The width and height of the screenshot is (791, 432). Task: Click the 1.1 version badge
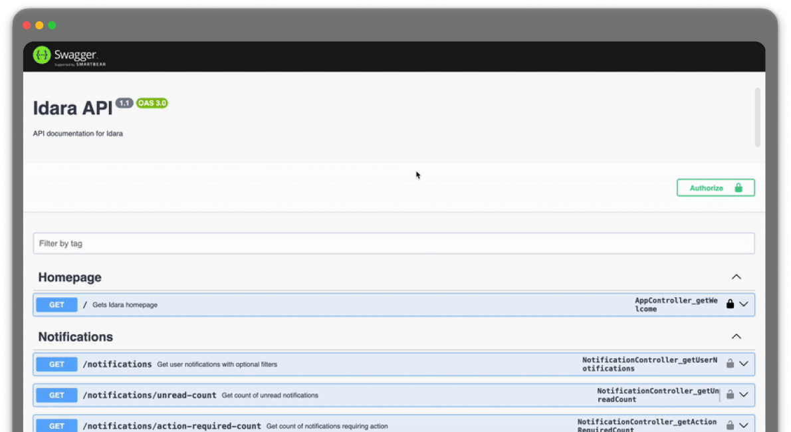pyautogui.click(x=124, y=103)
